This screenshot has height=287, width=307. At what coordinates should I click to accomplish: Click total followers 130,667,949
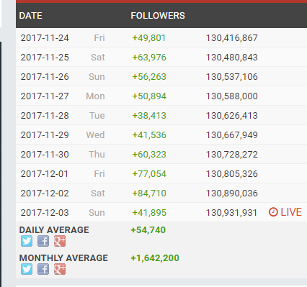click(x=232, y=135)
